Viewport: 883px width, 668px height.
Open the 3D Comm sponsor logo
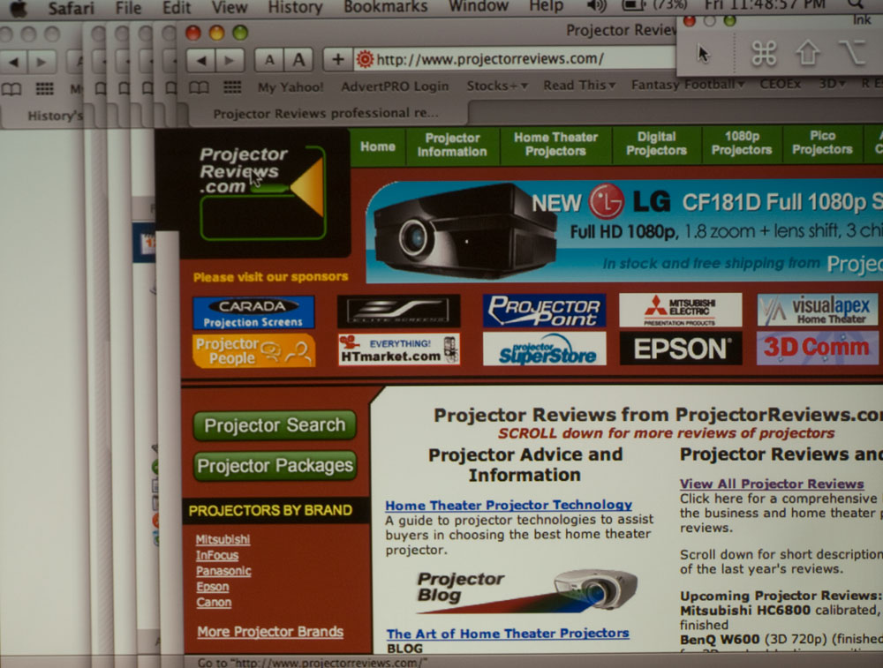click(x=818, y=348)
